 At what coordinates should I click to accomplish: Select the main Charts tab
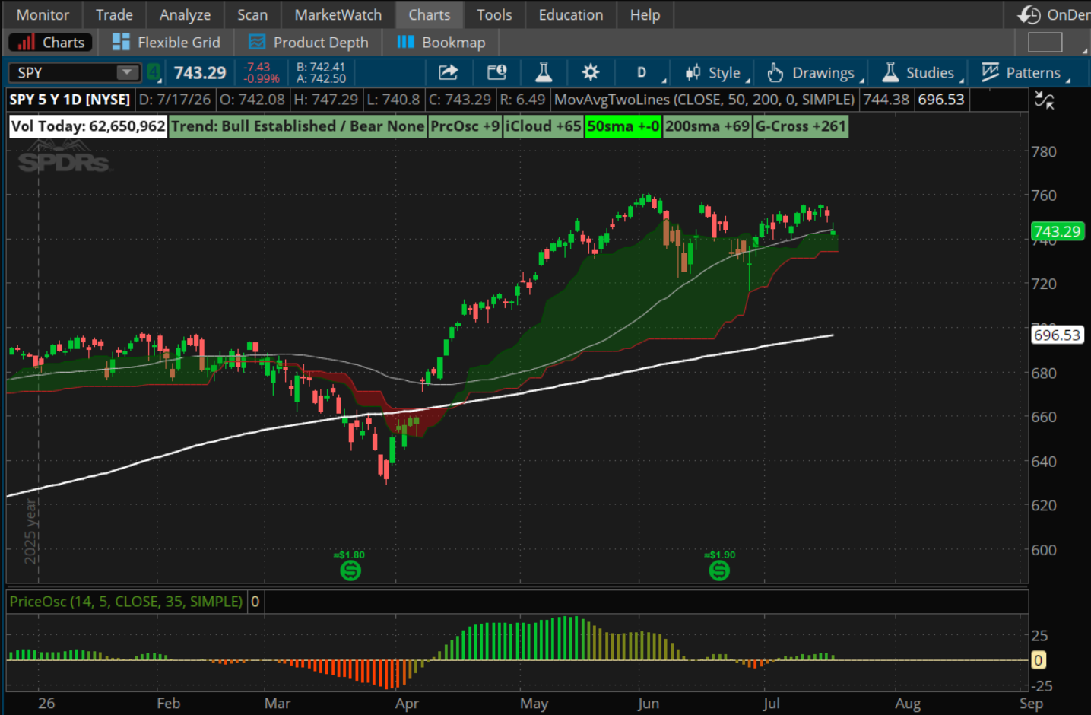[x=430, y=14]
